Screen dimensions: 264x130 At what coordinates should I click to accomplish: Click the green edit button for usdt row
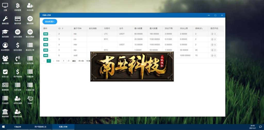pos(46,56)
